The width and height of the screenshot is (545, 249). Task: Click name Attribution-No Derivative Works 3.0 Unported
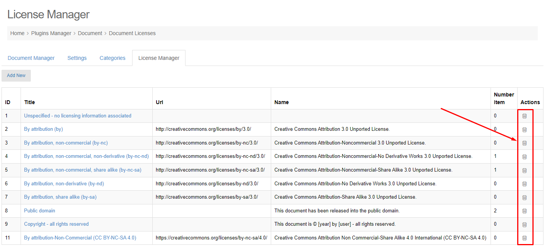point(355,183)
